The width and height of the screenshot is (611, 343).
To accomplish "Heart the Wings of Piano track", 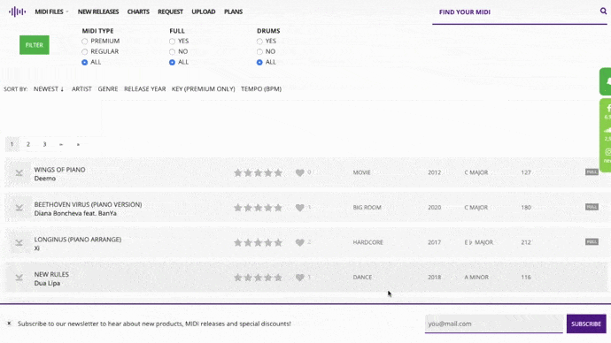I will [x=299, y=172].
